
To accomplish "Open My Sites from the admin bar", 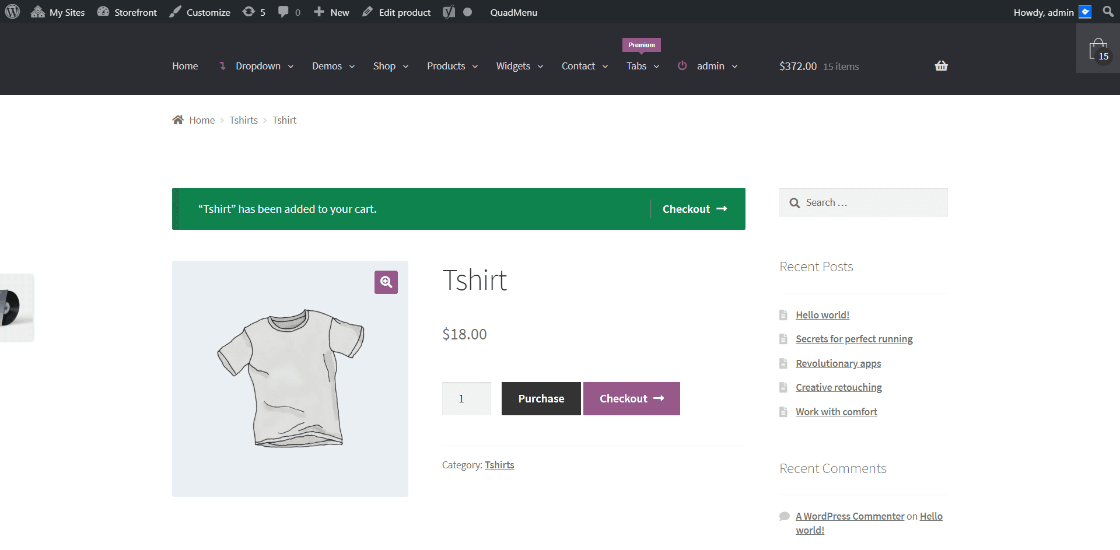I will pyautogui.click(x=57, y=12).
